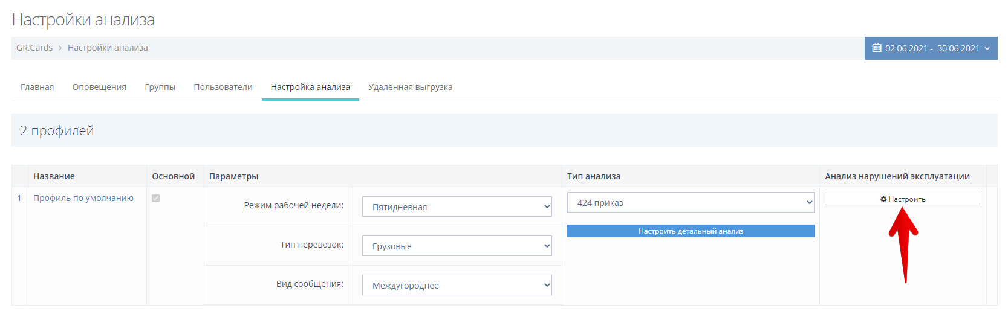Image resolution: width=1008 pixels, height=320 pixels.
Task: Click the Название column header
Action: [x=54, y=176]
